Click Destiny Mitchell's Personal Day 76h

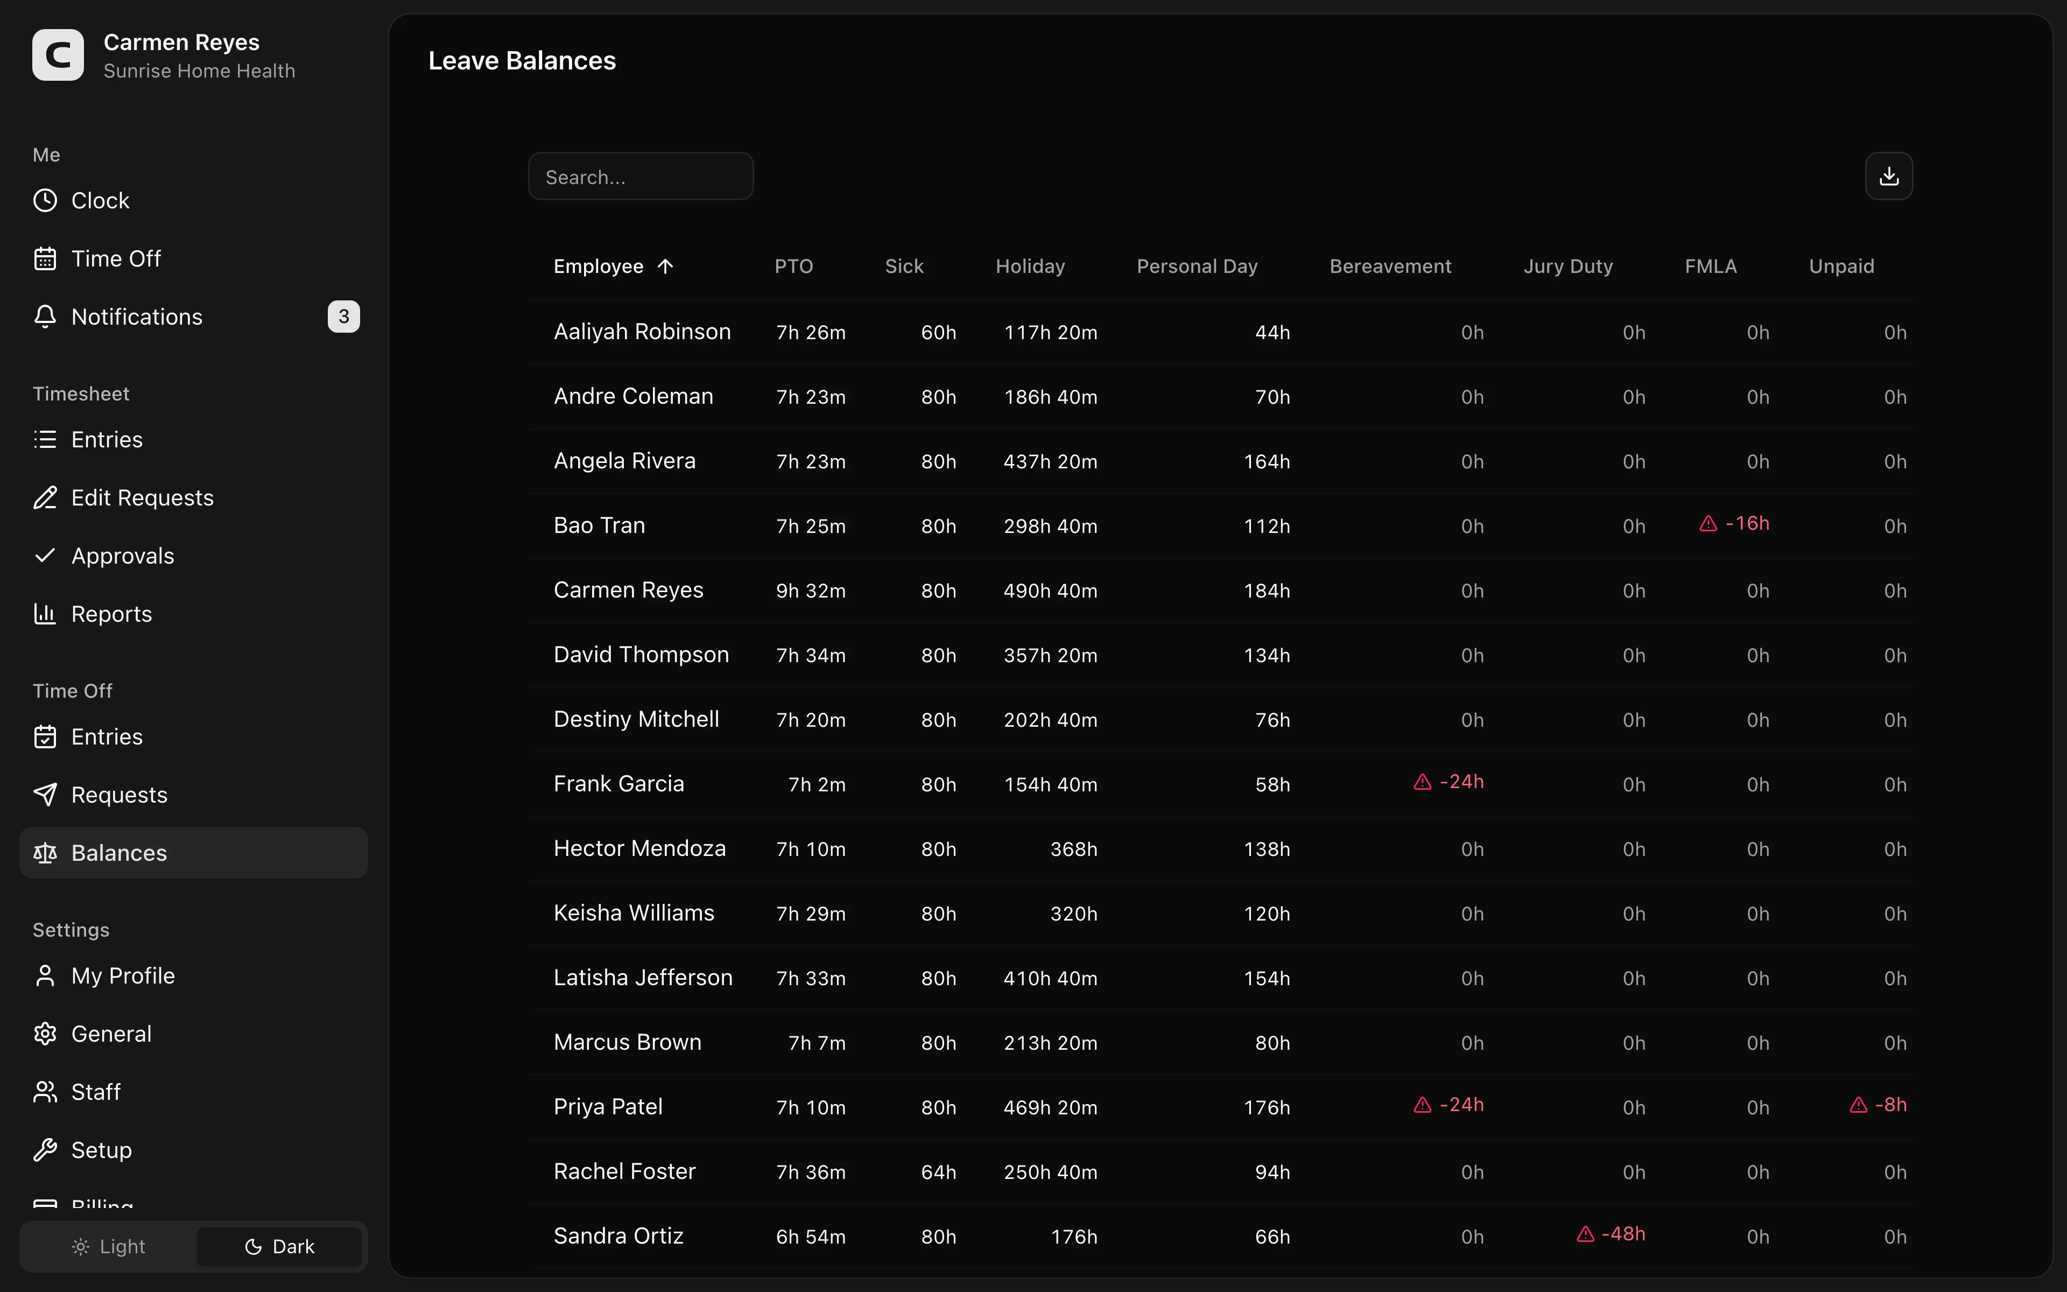[x=1272, y=720]
